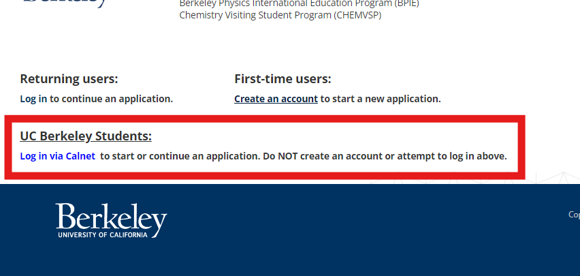Click the "to start a new application." text
This screenshot has width=580, height=276.
[x=381, y=99]
